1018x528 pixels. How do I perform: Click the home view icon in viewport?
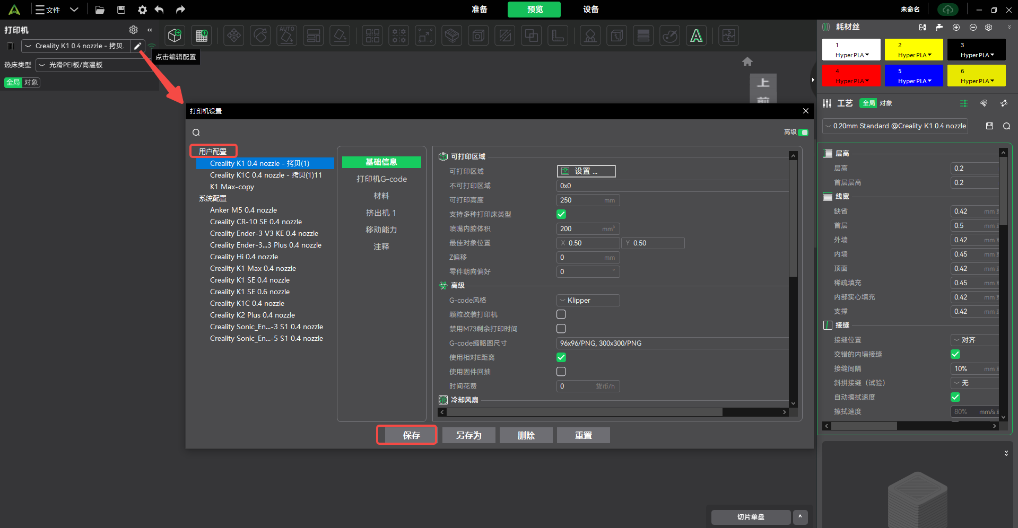tap(747, 61)
